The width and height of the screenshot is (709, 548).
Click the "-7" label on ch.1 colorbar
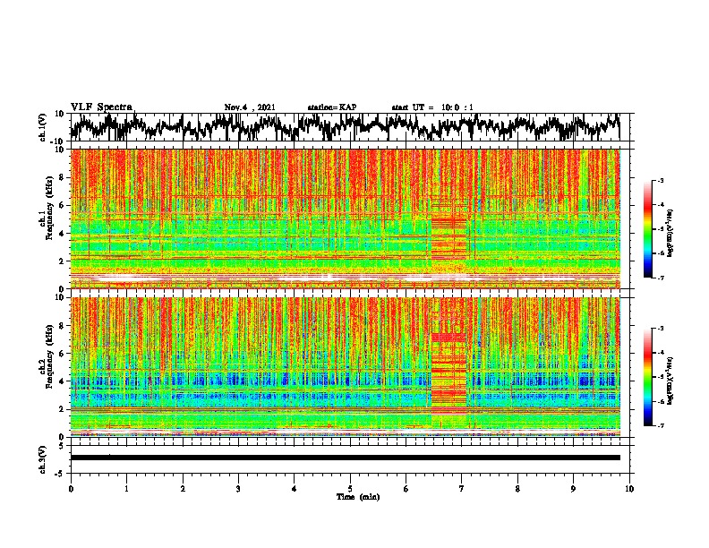coord(660,278)
